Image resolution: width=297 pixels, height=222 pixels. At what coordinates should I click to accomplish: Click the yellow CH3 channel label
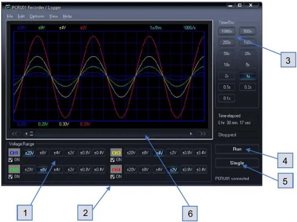(x=116, y=153)
